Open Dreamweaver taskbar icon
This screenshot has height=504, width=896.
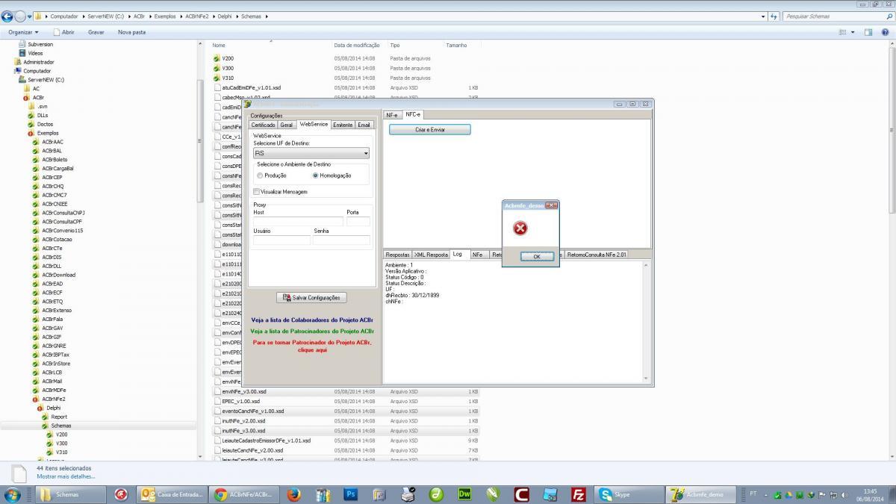(464, 494)
